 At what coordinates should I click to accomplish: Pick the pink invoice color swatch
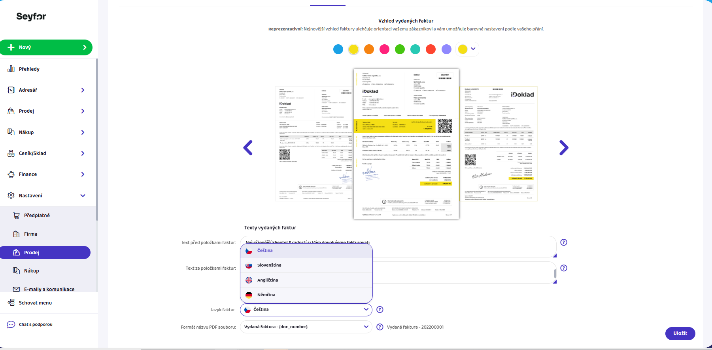click(x=384, y=49)
